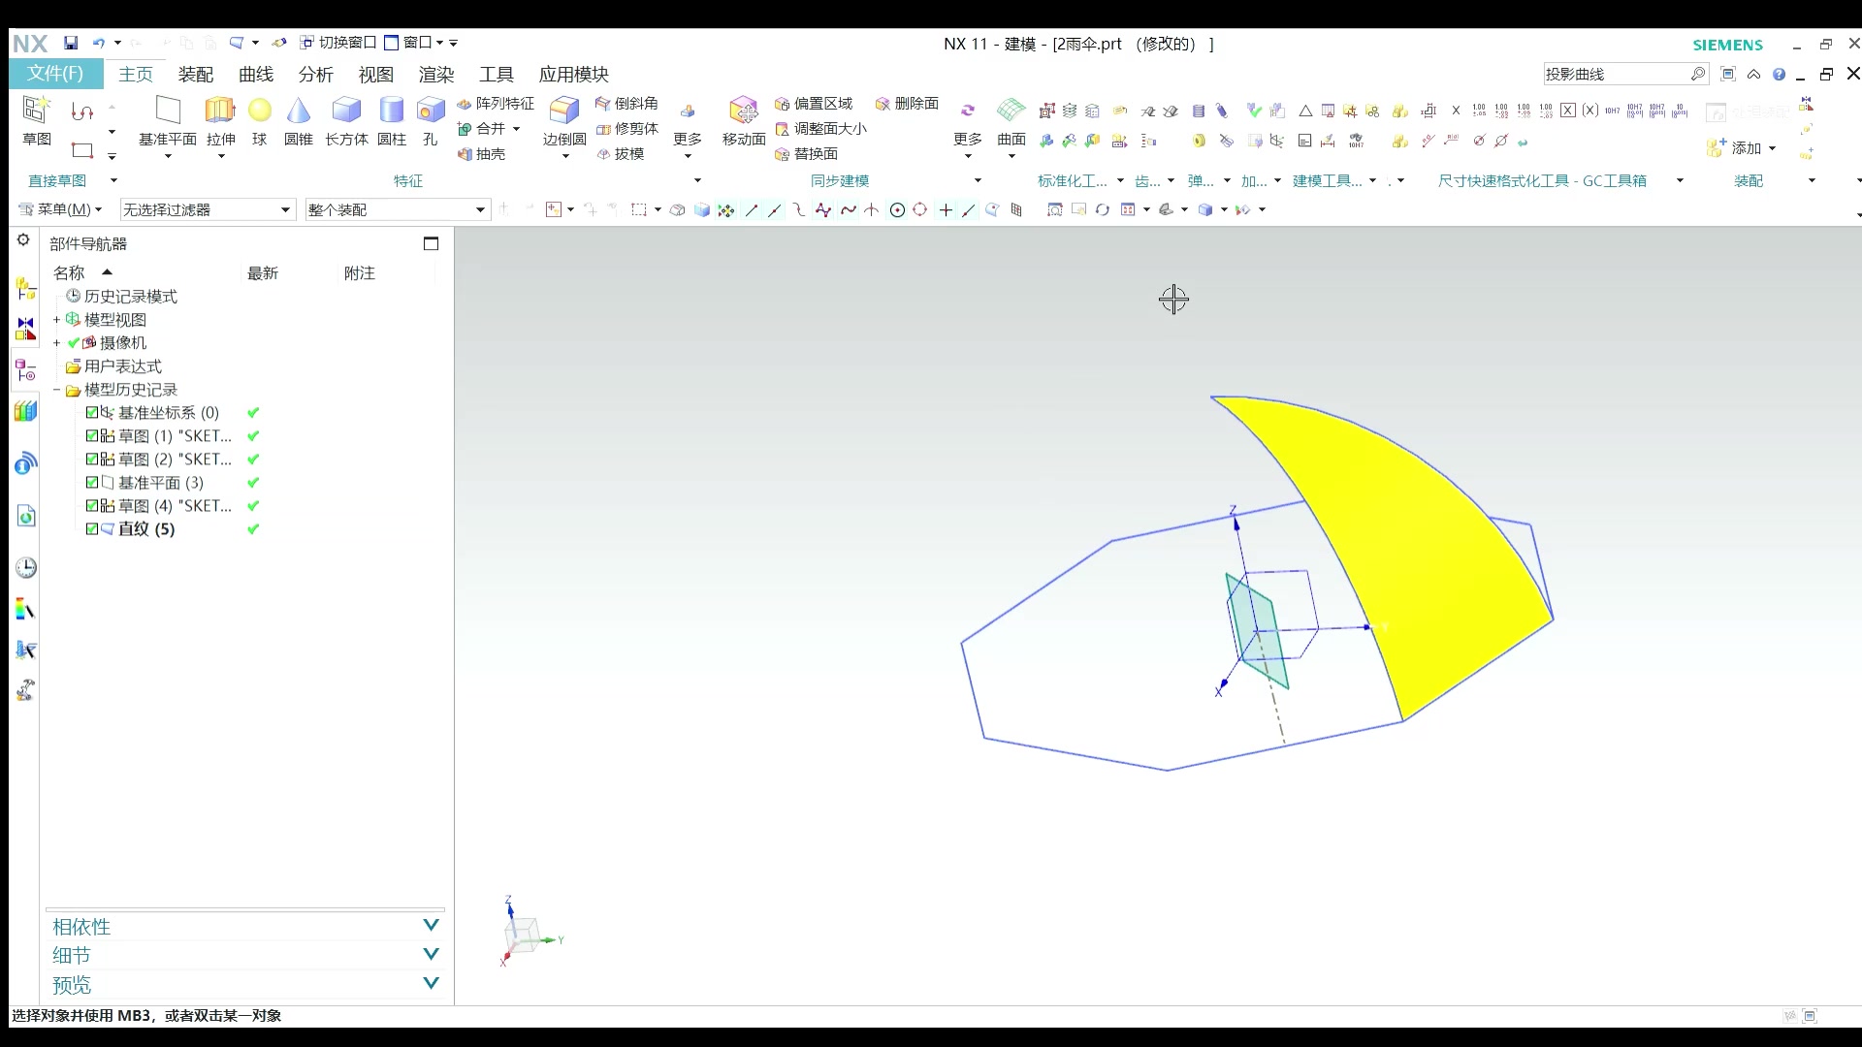
Task: Click the Sketch (草图) icon
Action: pos(37,111)
